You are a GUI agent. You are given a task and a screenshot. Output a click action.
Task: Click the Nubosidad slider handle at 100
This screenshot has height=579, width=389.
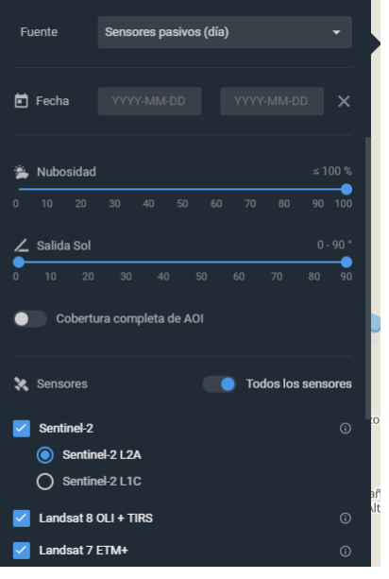tap(347, 190)
